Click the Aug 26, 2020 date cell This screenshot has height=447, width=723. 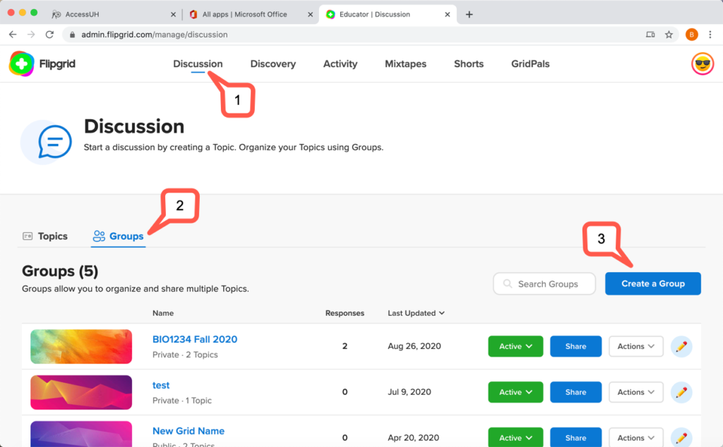coord(414,346)
